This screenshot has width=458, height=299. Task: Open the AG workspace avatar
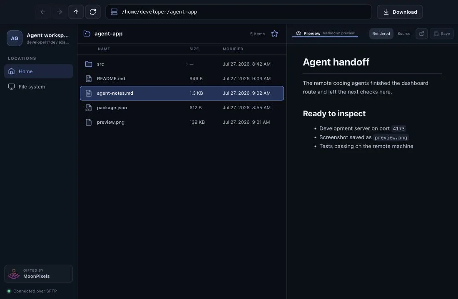[15, 38]
